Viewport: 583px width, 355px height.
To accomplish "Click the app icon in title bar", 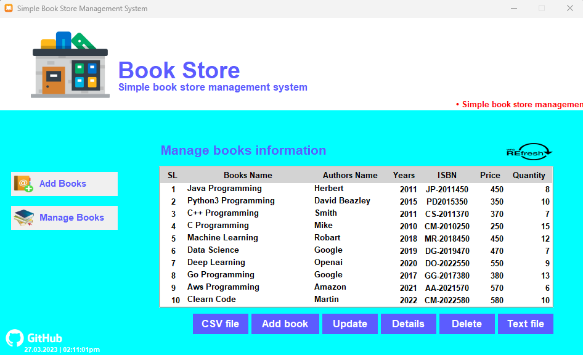I will pos(9,8).
